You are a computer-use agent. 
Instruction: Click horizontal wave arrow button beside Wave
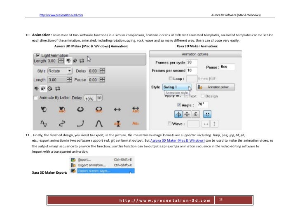pos(206,124)
